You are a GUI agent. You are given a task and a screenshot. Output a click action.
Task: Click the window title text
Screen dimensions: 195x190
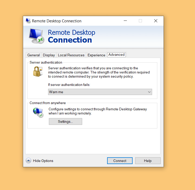[x=57, y=21]
